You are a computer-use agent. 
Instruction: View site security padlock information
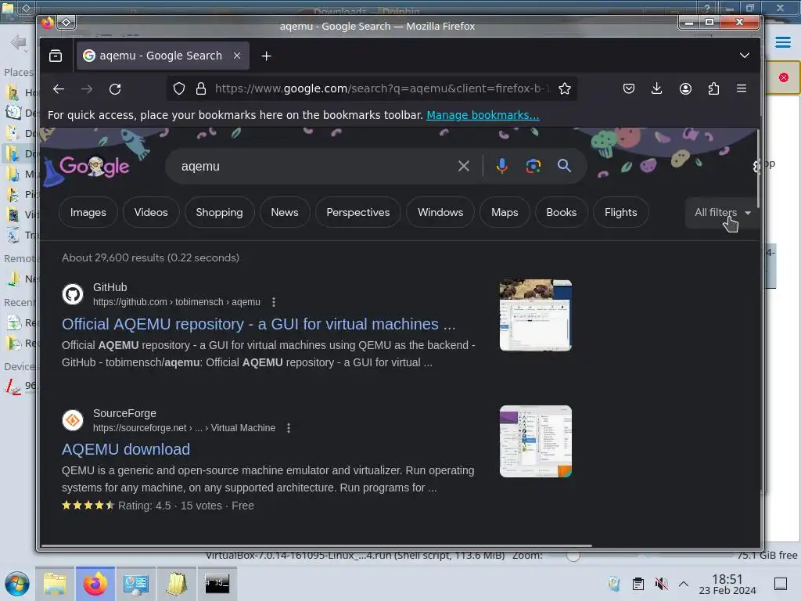pos(201,89)
